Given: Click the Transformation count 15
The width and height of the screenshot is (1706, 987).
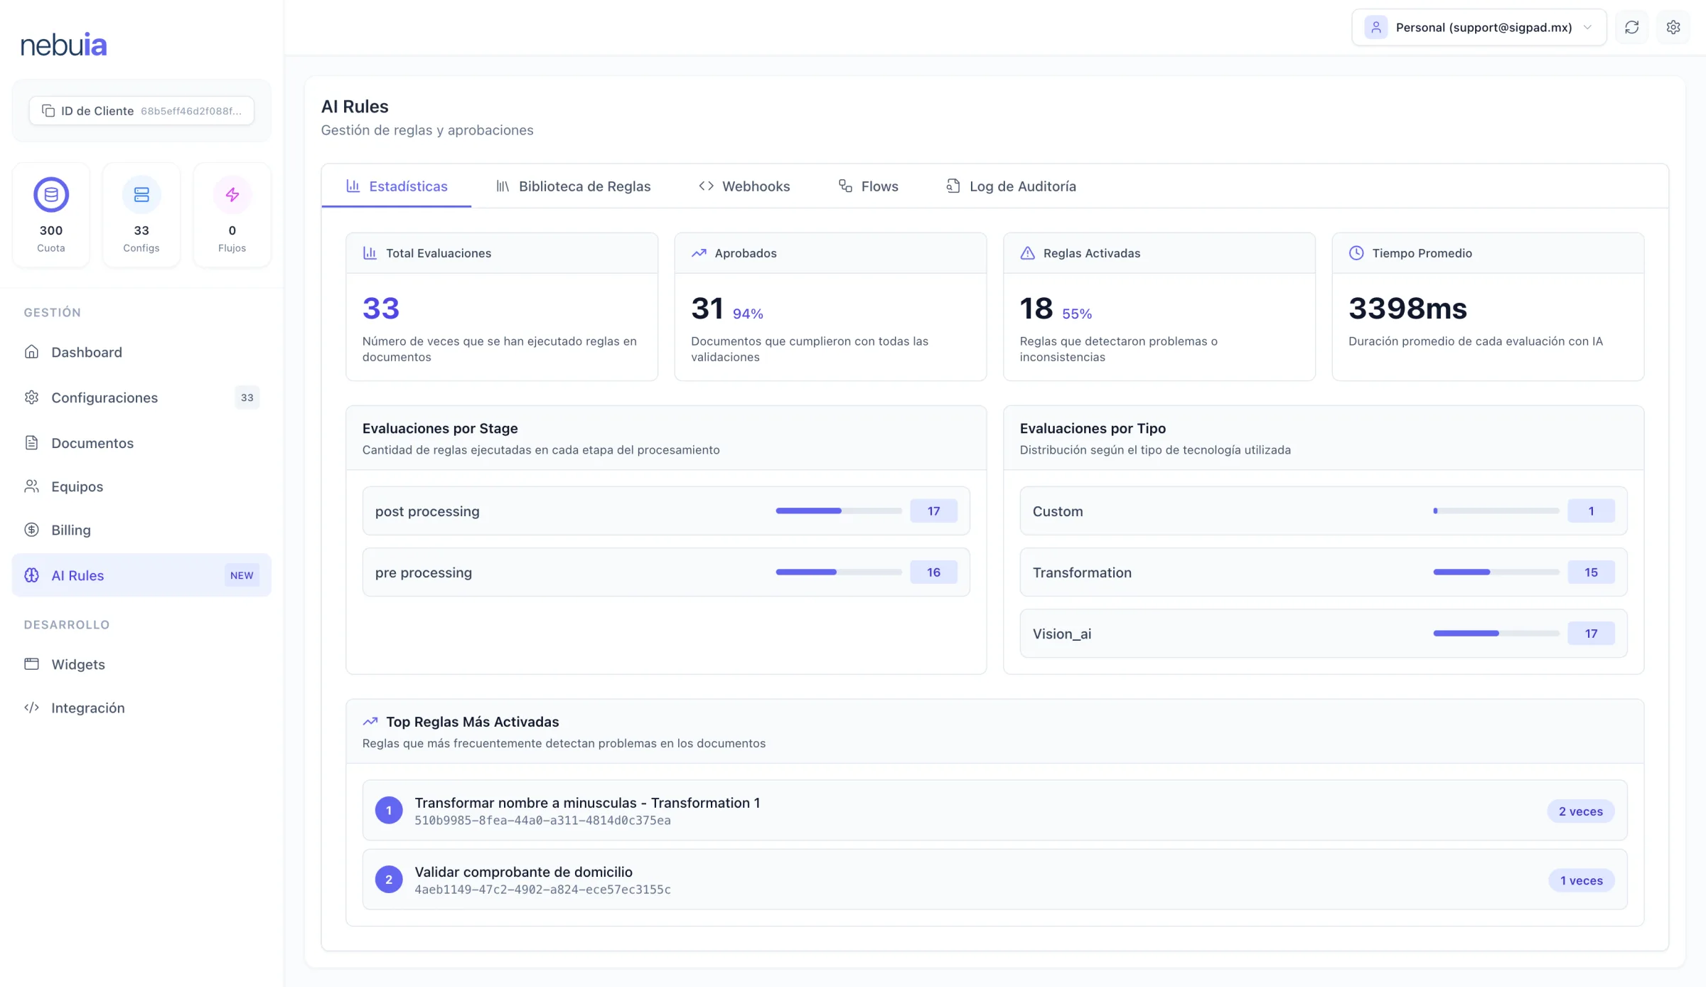Looking at the screenshot, I should [x=1591, y=572].
